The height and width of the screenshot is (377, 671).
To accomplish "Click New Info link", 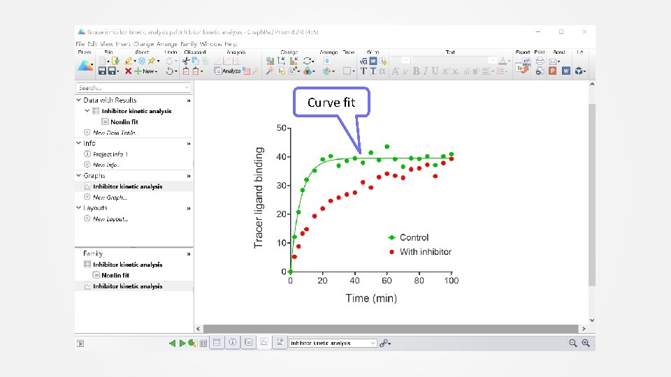I will coord(106,165).
